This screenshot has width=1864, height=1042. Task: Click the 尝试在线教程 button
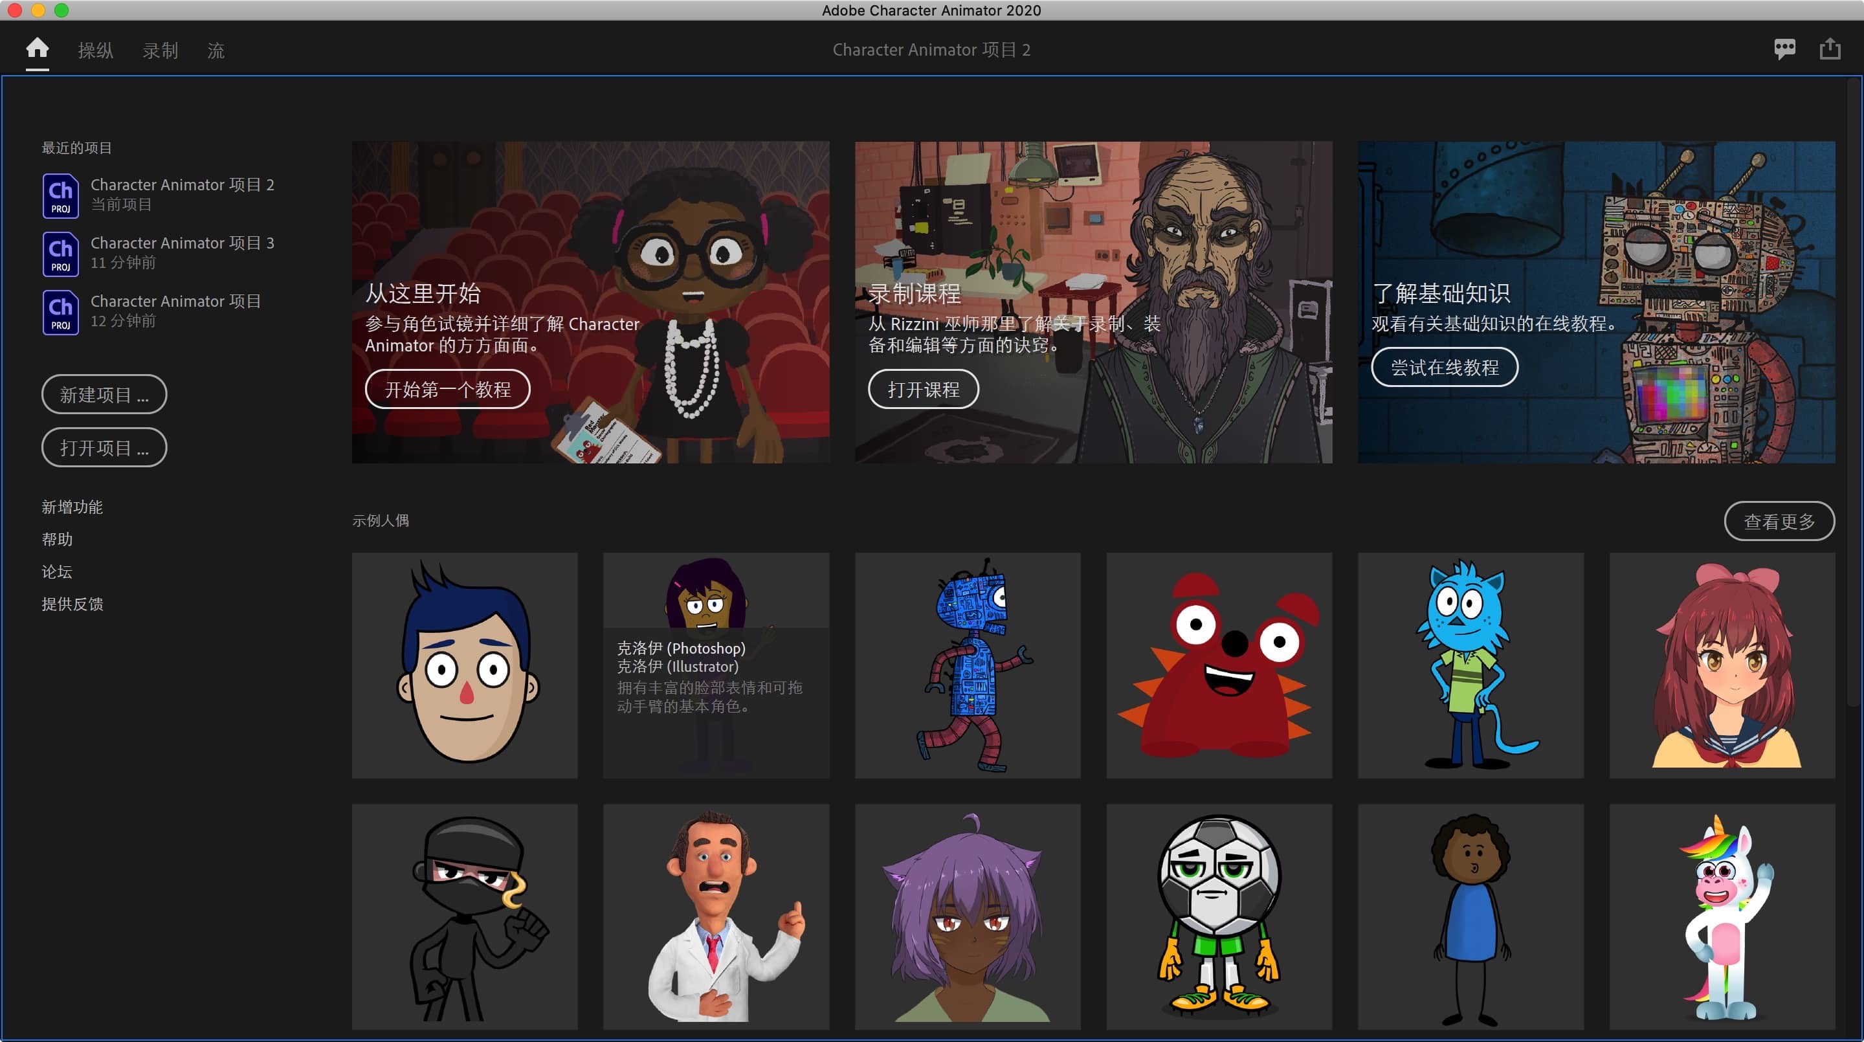(1445, 367)
